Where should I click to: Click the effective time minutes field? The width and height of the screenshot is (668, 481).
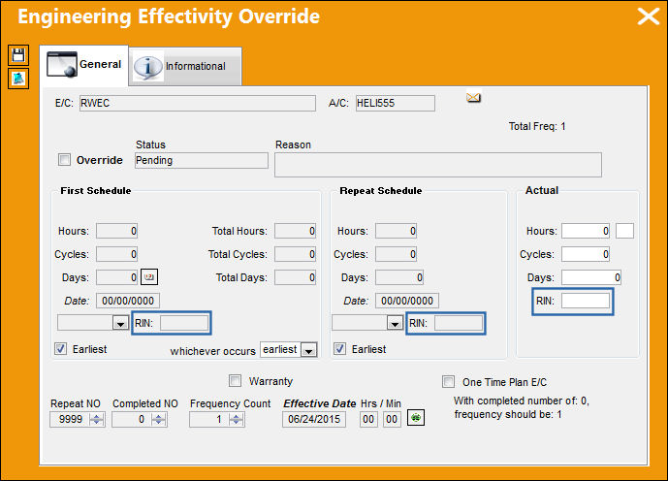pos(392,419)
